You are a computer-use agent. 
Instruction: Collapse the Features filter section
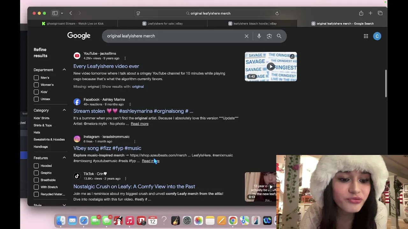(x=64, y=158)
